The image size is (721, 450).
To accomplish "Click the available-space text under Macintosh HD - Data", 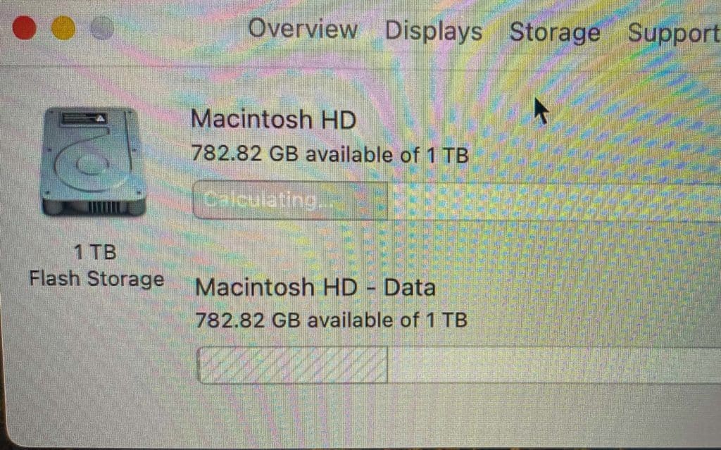I will pyautogui.click(x=331, y=320).
